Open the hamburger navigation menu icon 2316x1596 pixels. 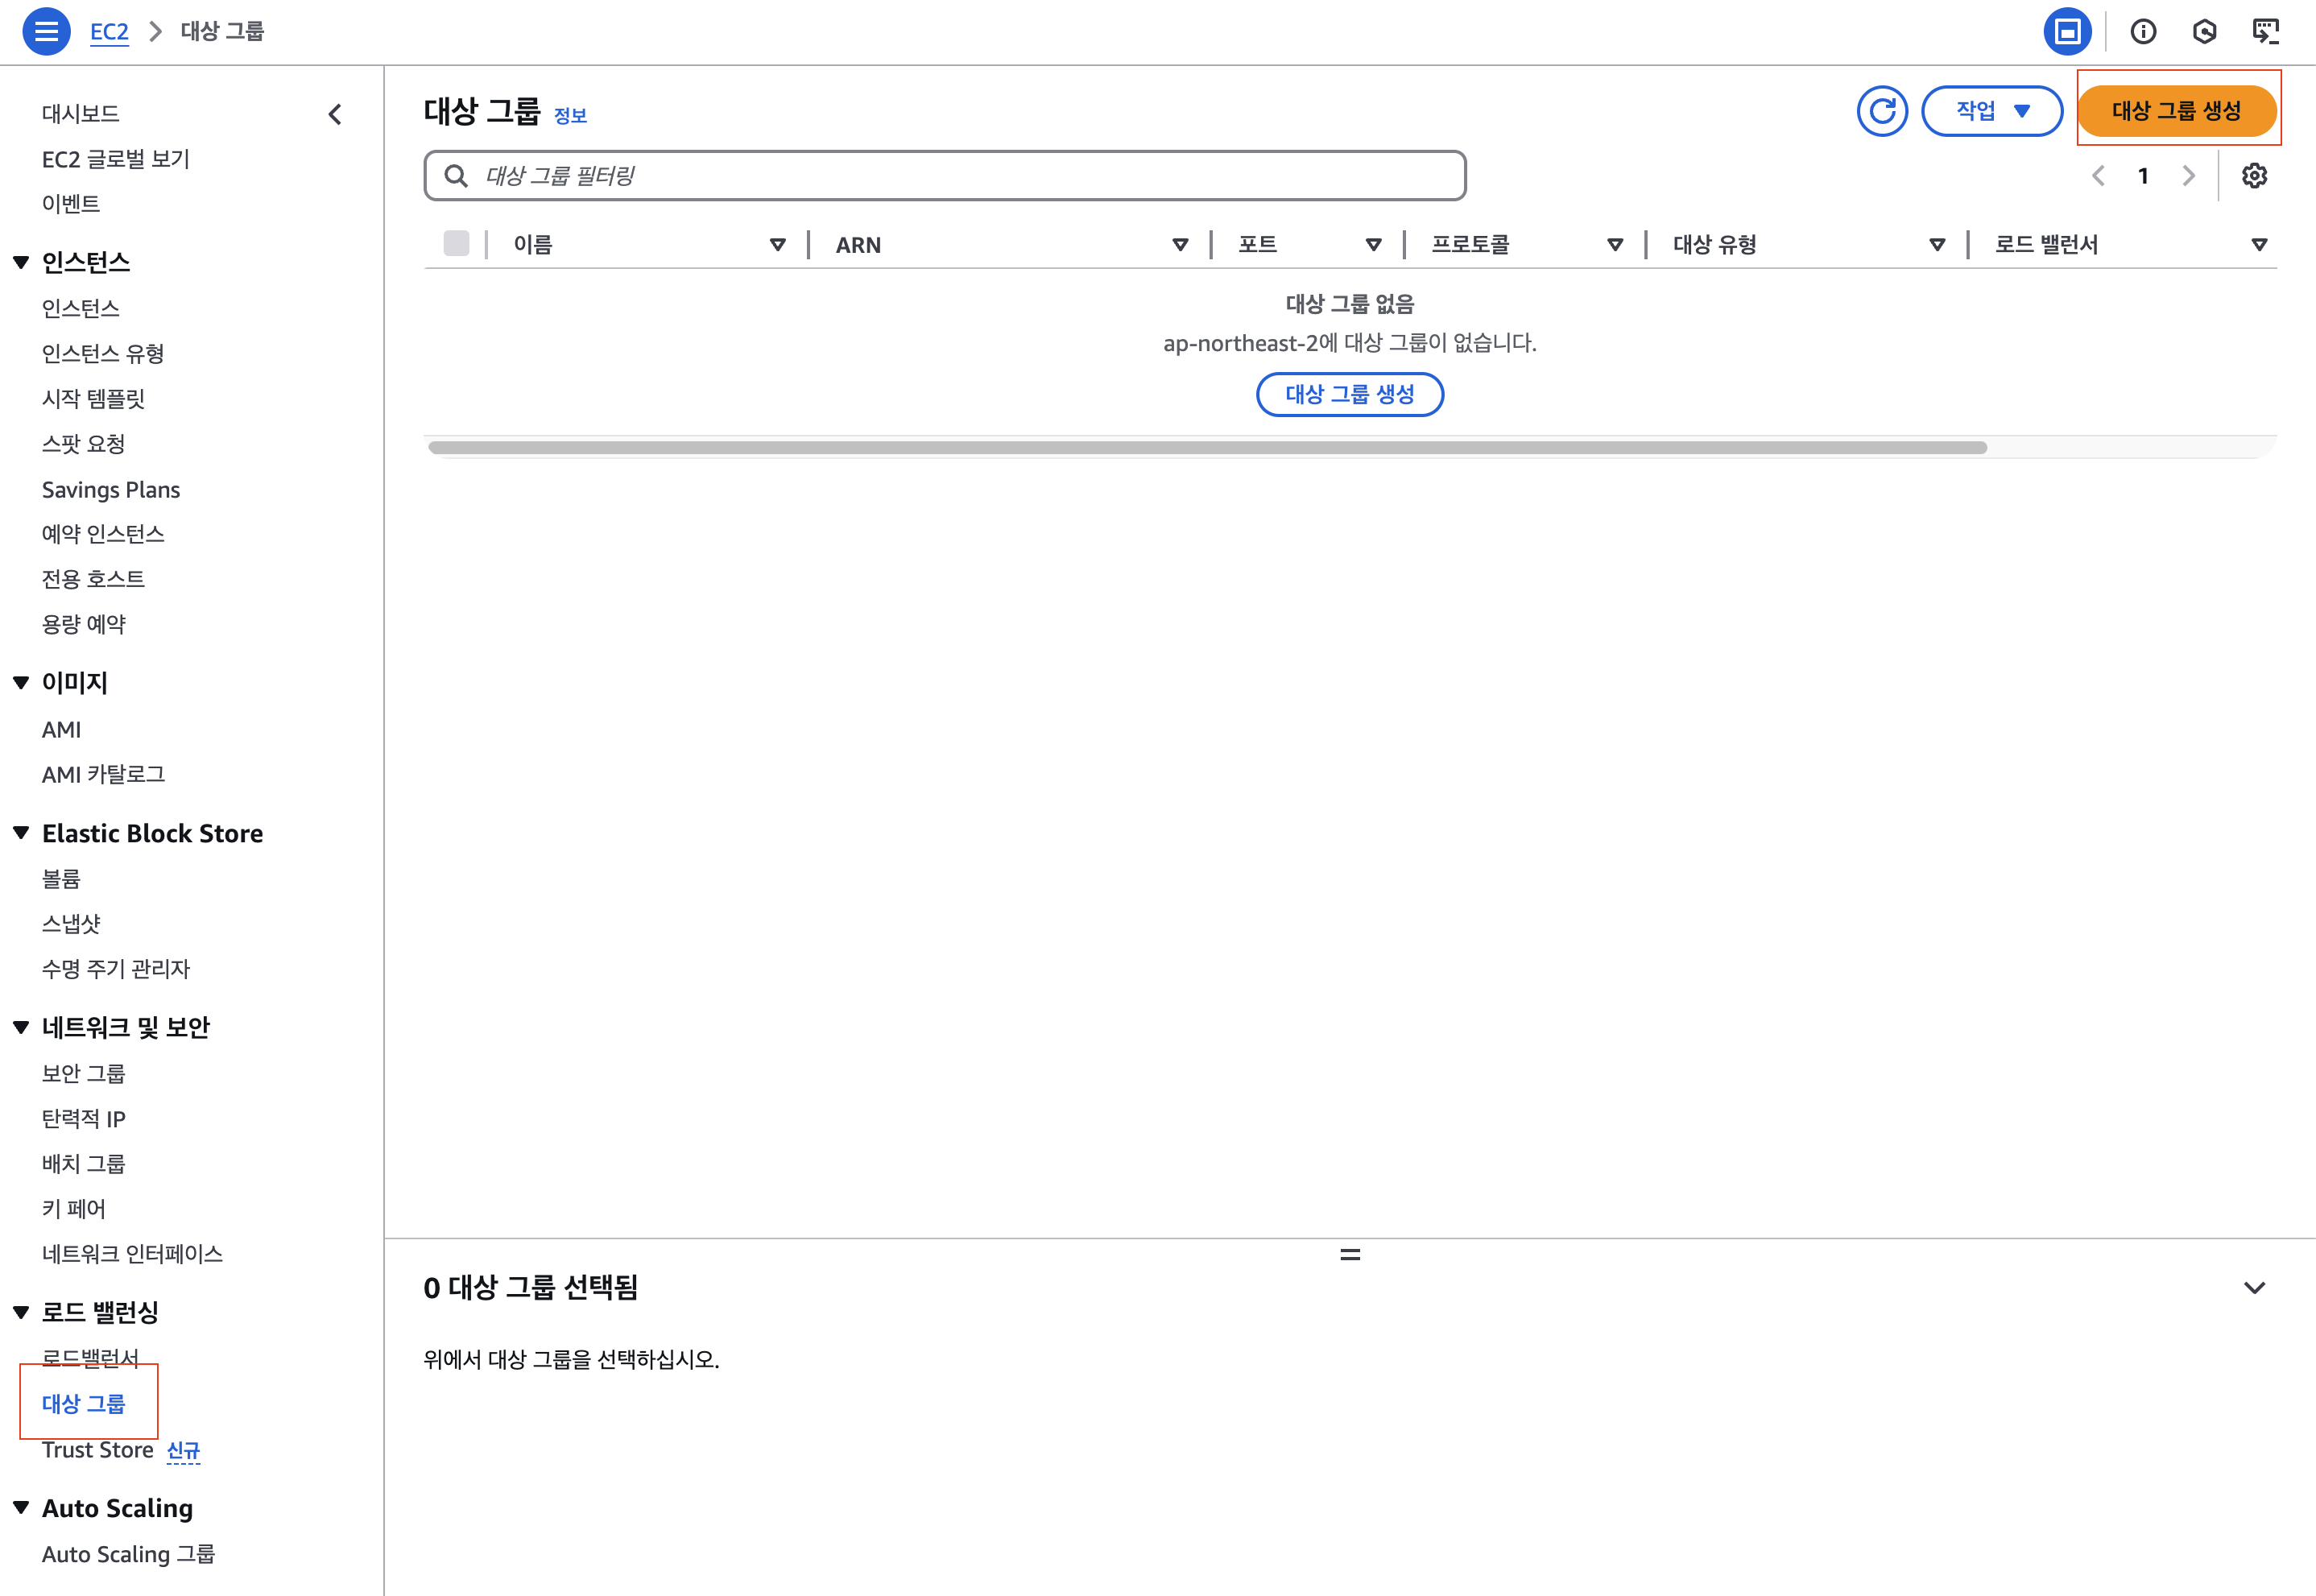click(x=46, y=31)
